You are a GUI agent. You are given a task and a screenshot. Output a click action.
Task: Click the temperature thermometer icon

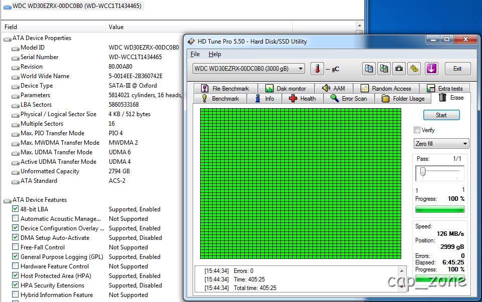pos(317,69)
